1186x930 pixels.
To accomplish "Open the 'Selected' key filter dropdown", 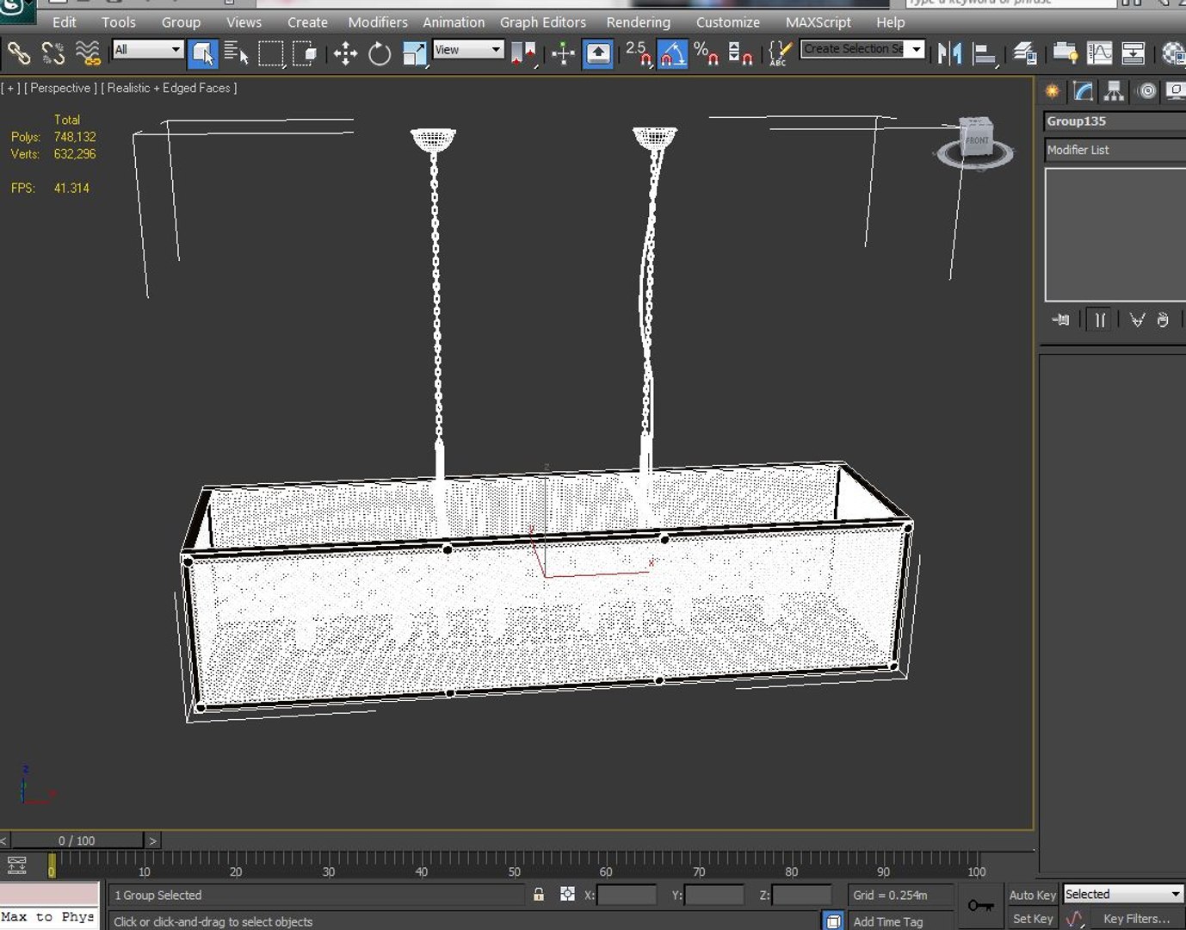I will (x=1123, y=894).
